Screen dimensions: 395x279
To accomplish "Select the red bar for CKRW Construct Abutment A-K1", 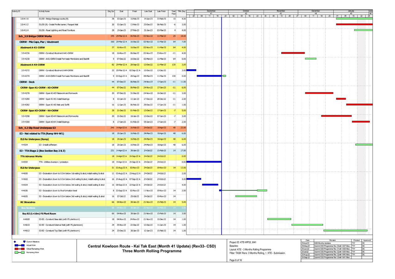I will (292, 53).
